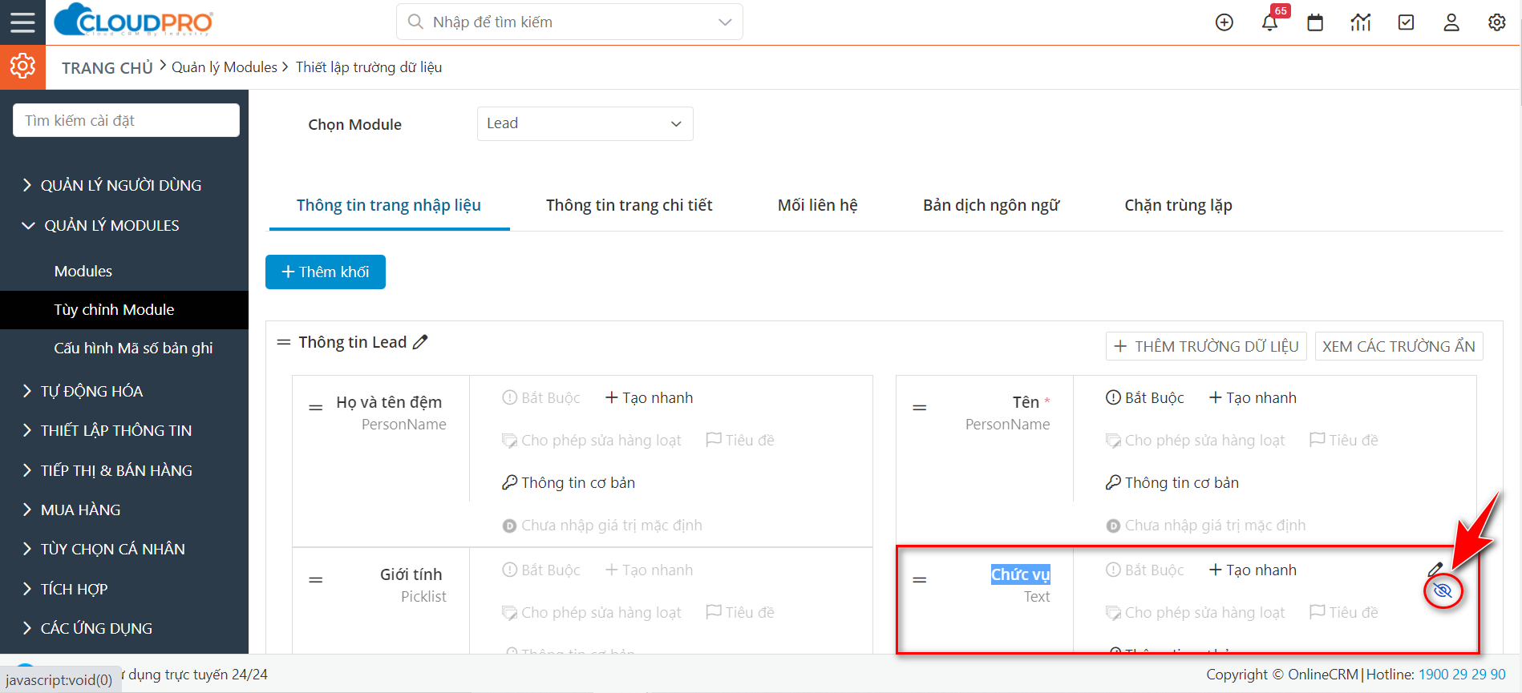1522x693 pixels.
Task: Switch to Chặn trùng lặp tab
Action: [x=1178, y=205]
